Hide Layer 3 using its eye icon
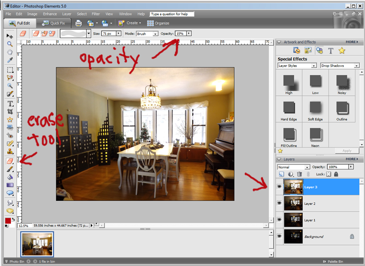This screenshot has height=266, width=365. pos(279,187)
